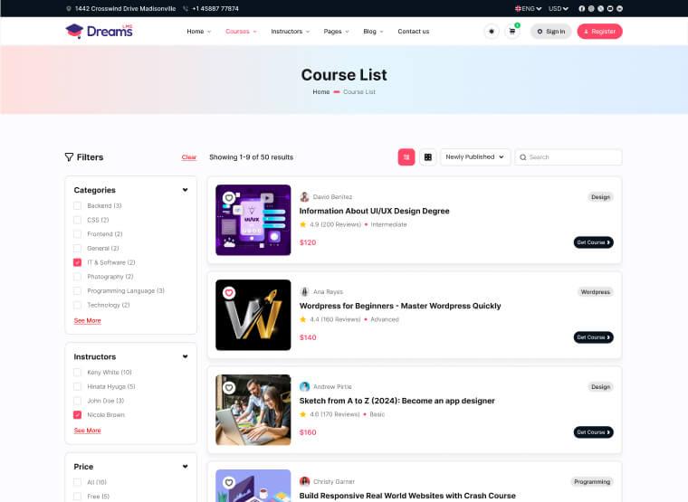Open the Blog menu
Viewport: 688px width, 502px height.
(373, 32)
